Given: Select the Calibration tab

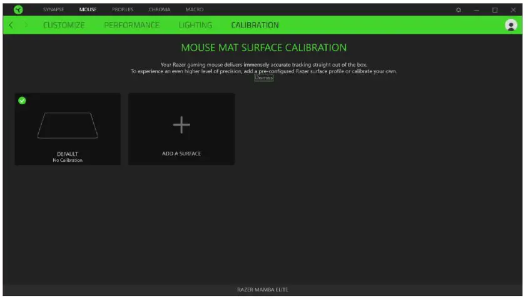Looking at the screenshot, I should pos(255,25).
